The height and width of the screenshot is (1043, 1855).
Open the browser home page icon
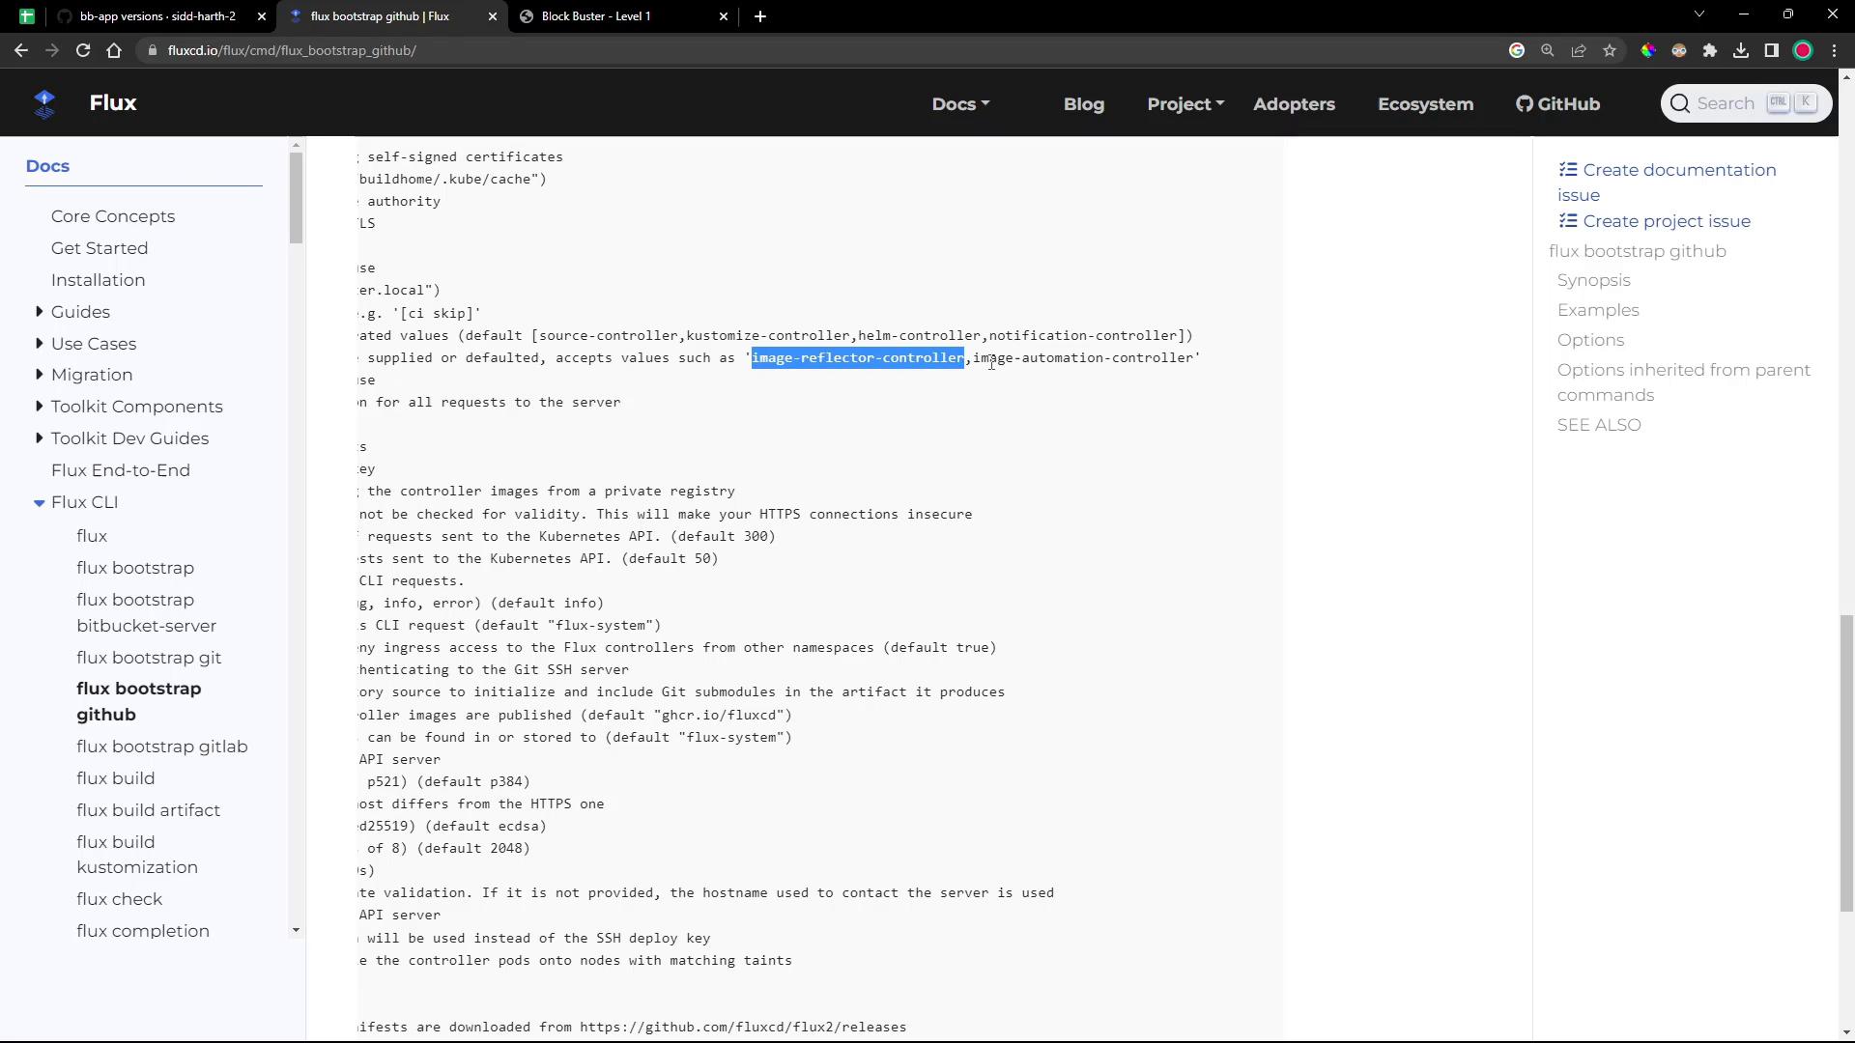click(x=114, y=50)
